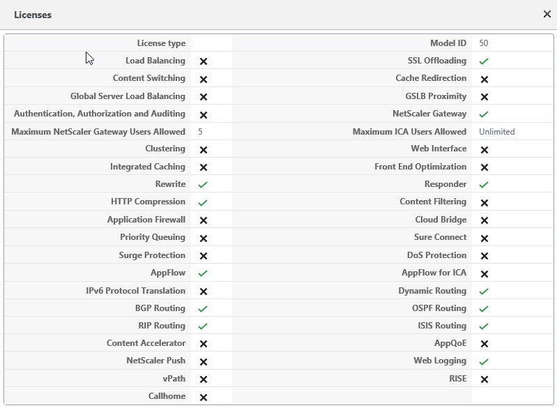Click the BGP Routing checkmark icon
Image resolution: width=557 pixels, height=408 pixels.
tap(203, 308)
